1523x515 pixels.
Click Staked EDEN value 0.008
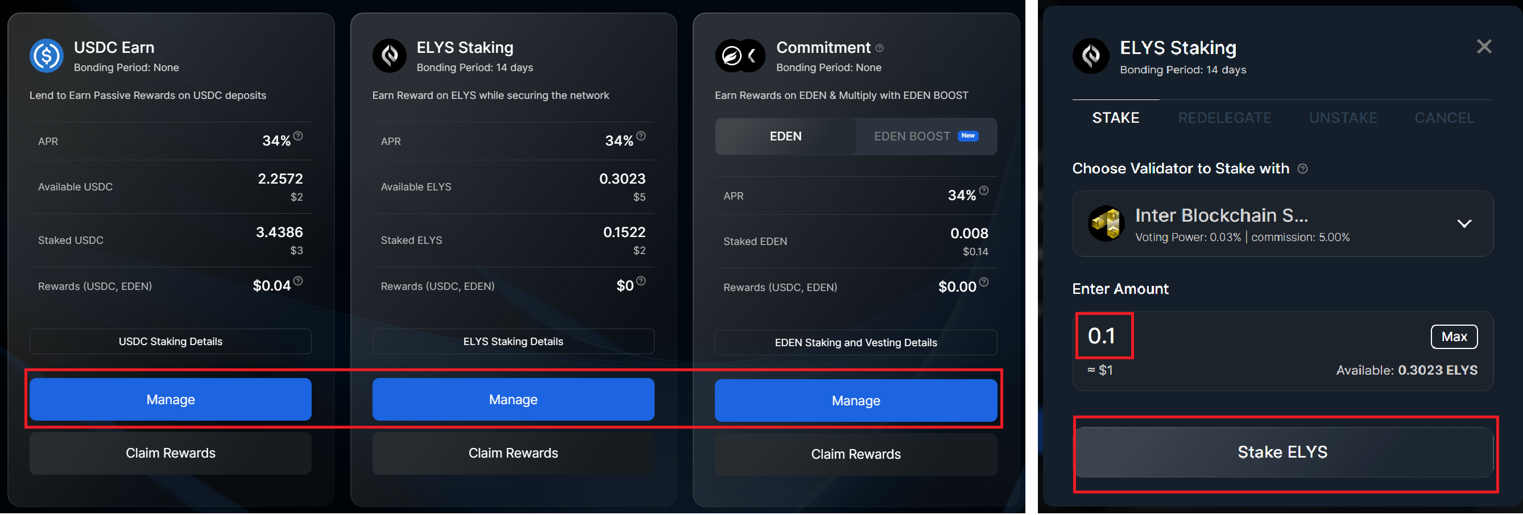tap(969, 234)
